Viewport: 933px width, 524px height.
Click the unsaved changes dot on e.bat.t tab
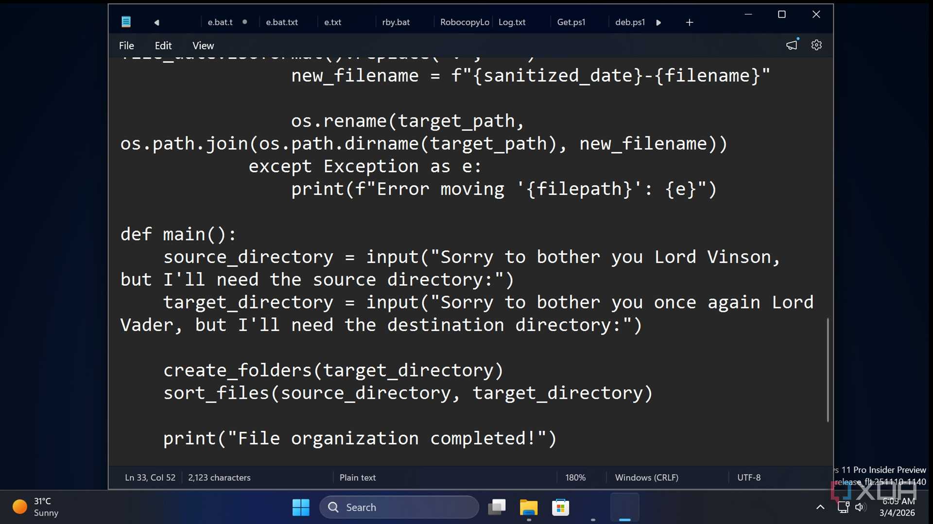pos(245,22)
